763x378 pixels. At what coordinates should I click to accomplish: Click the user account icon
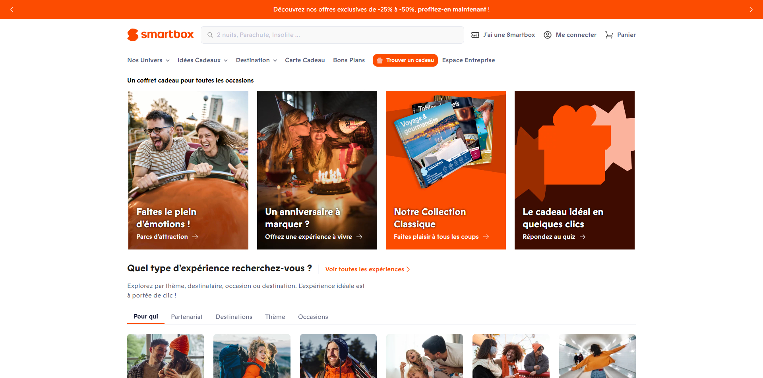[548, 35]
